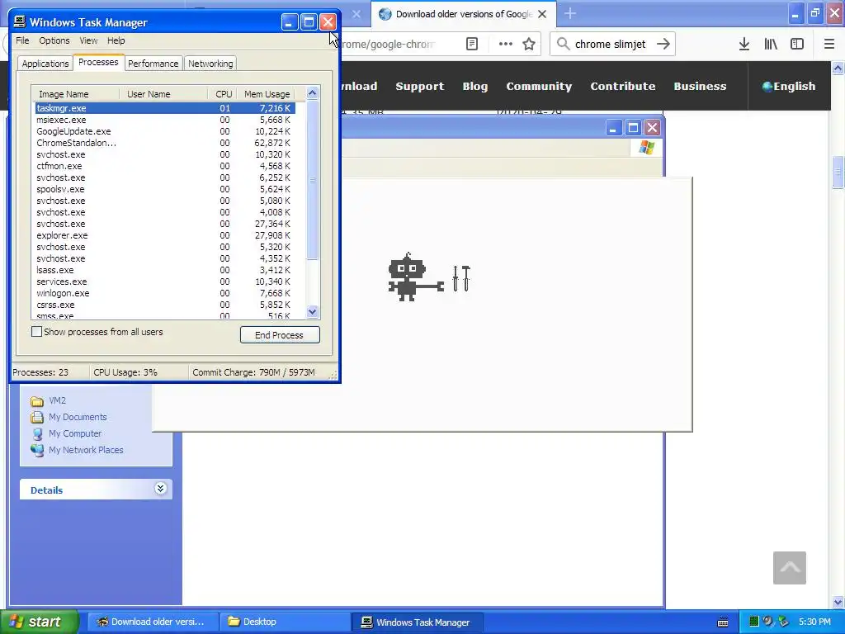Close the Download older versions tab

click(543, 14)
